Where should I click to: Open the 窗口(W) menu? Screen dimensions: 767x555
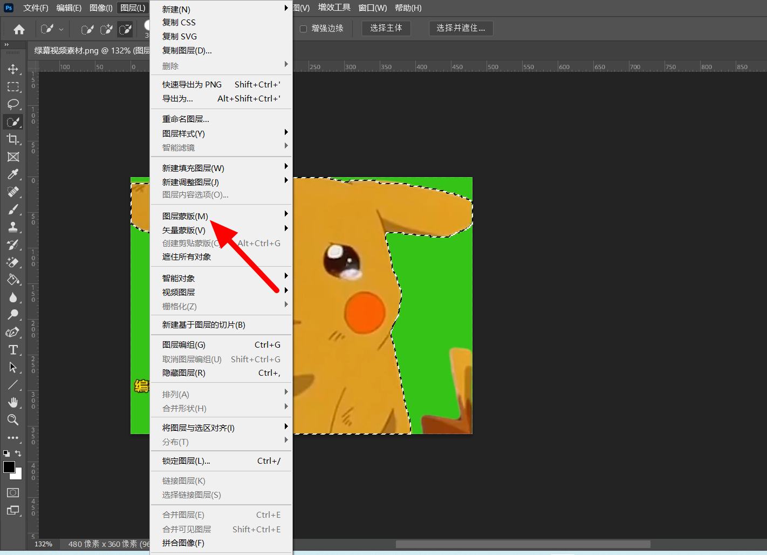coord(373,8)
